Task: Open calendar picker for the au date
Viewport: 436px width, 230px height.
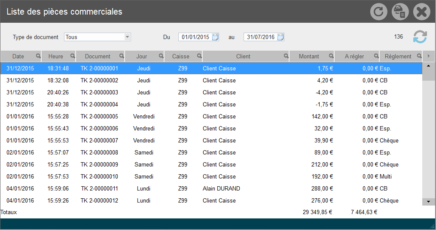Action: [281, 37]
